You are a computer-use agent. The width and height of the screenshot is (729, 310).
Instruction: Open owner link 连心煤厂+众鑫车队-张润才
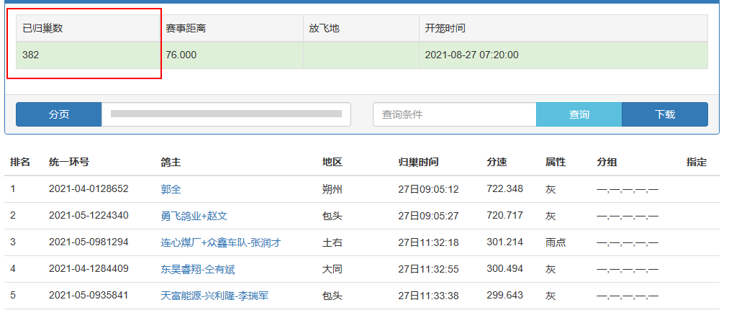coord(220,242)
